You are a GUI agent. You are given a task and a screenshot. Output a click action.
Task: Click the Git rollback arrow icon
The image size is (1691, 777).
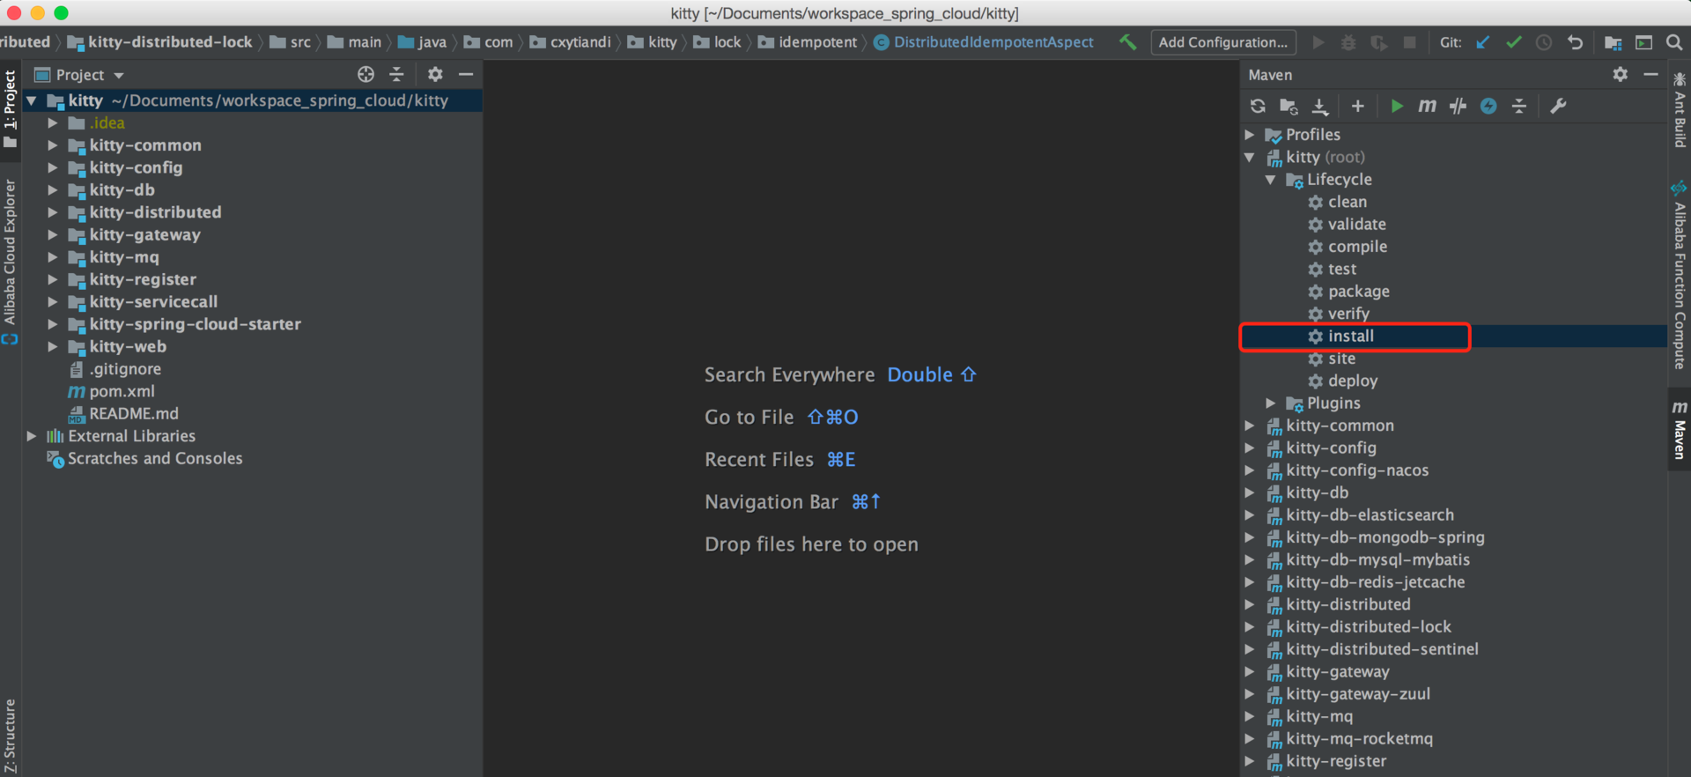[1575, 42]
